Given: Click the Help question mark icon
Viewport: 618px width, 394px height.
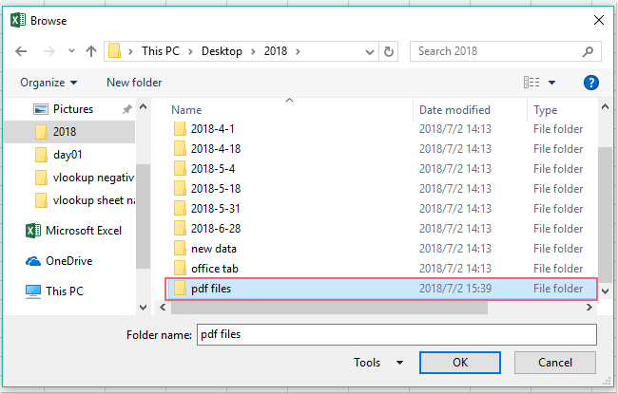Looking at the screenshot, I should [x=591, y=84].
